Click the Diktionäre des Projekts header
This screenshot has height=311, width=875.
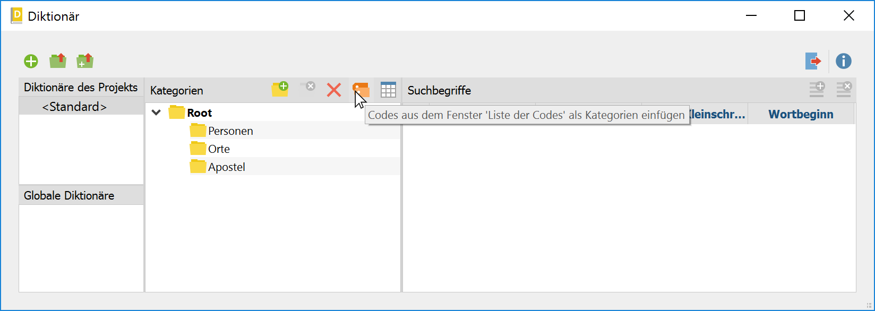click(81, 88)
